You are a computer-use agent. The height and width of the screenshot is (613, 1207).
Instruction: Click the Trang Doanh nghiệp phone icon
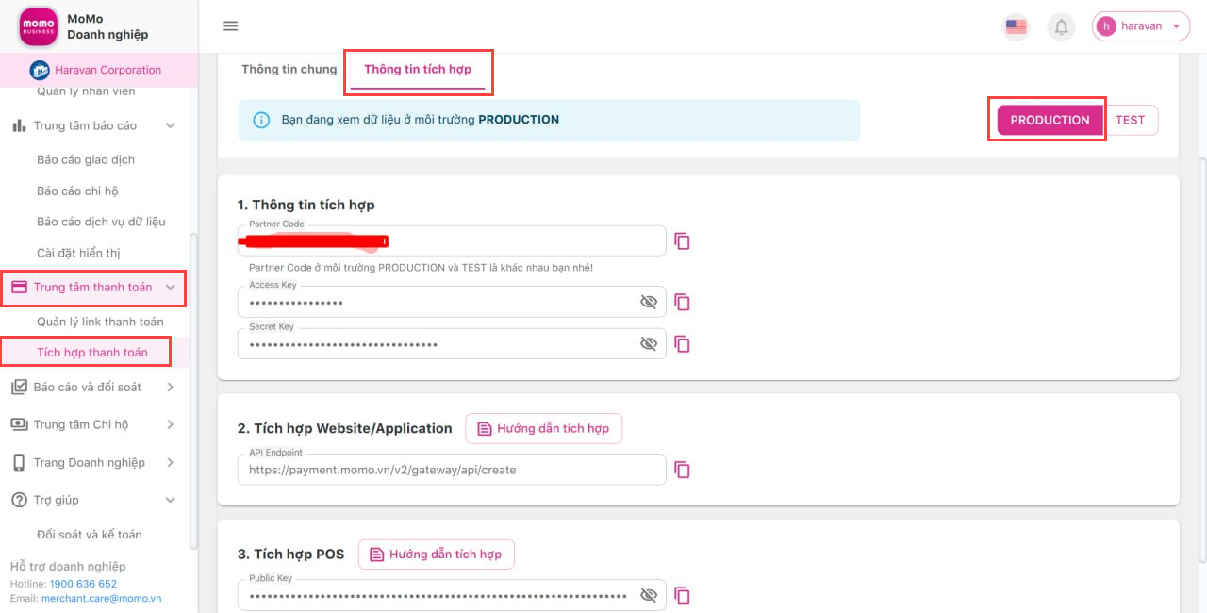coord(19,462)
